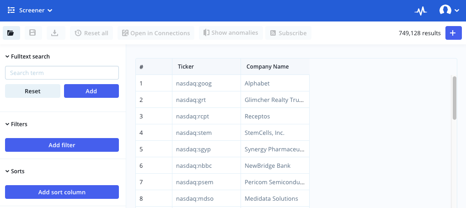Screen dimensions: 466x208
Task: Click Reset all in the toolbar
Action: click(91, 33)
